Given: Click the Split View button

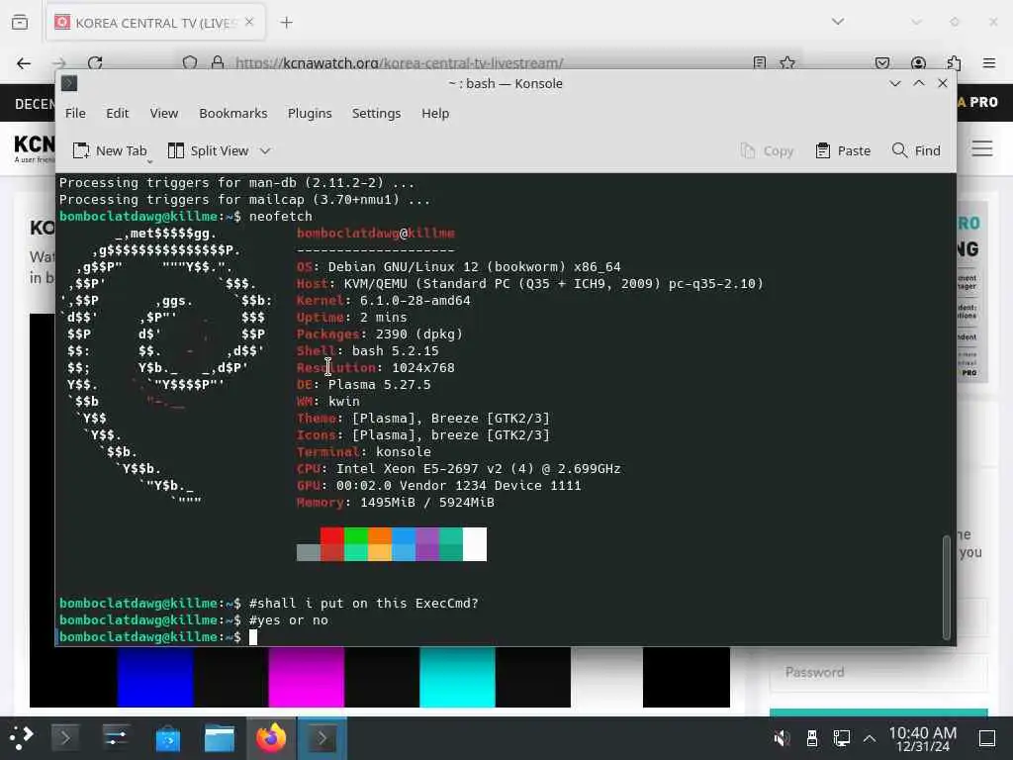Looking at the screenshot, I should pos(208,150).
